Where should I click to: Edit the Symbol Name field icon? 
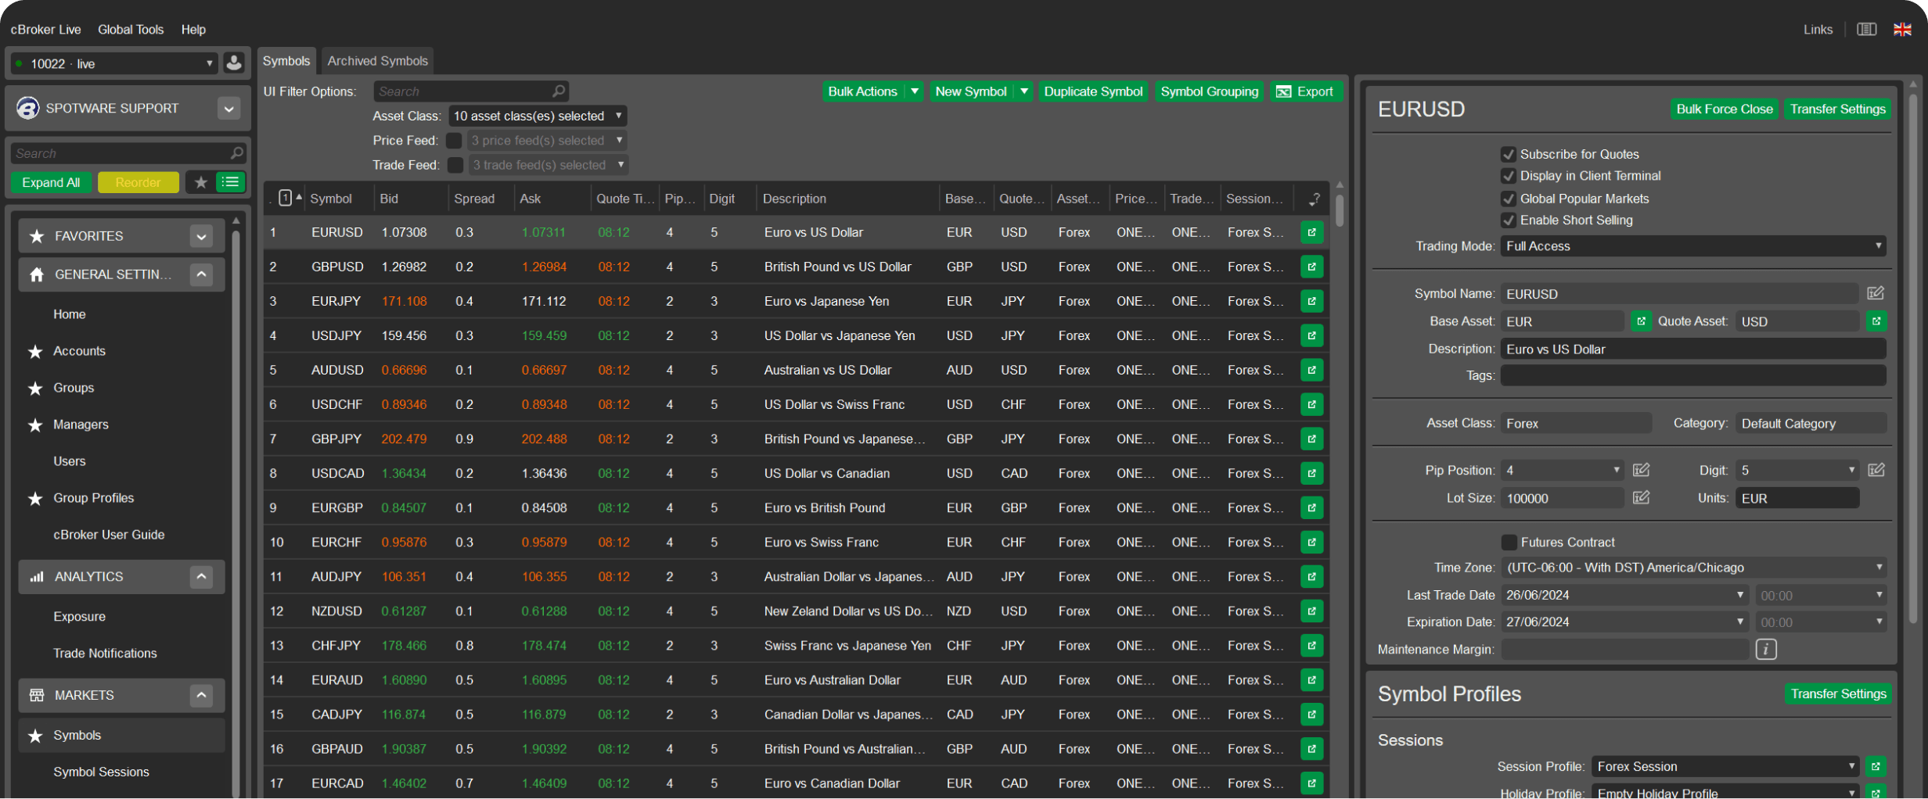click(1876, 294)
